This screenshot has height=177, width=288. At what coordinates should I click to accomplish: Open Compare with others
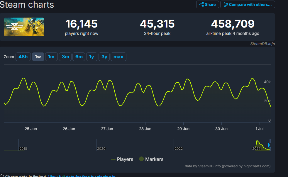point(248,4)
